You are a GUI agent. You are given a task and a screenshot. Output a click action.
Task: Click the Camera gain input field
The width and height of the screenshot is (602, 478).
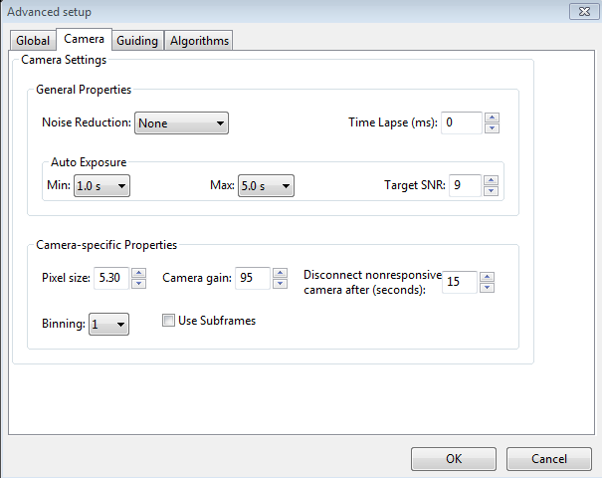tap(253, 278)
